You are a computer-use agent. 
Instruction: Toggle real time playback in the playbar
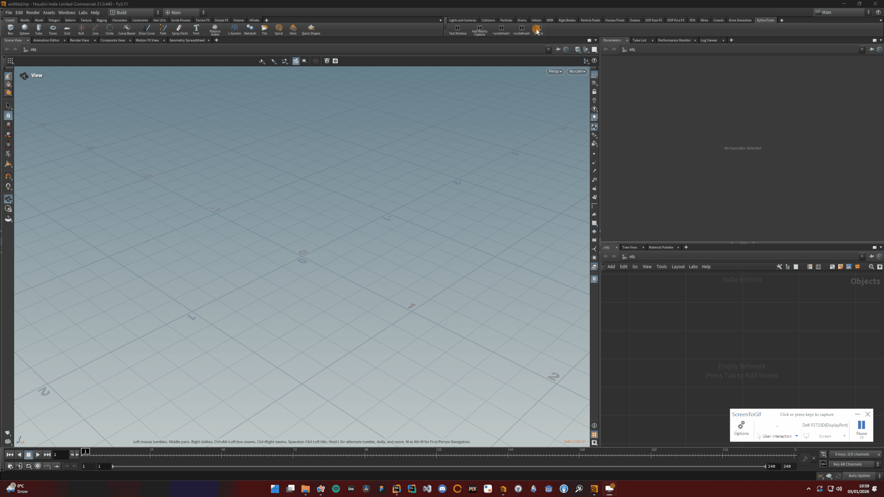point(38,466)
